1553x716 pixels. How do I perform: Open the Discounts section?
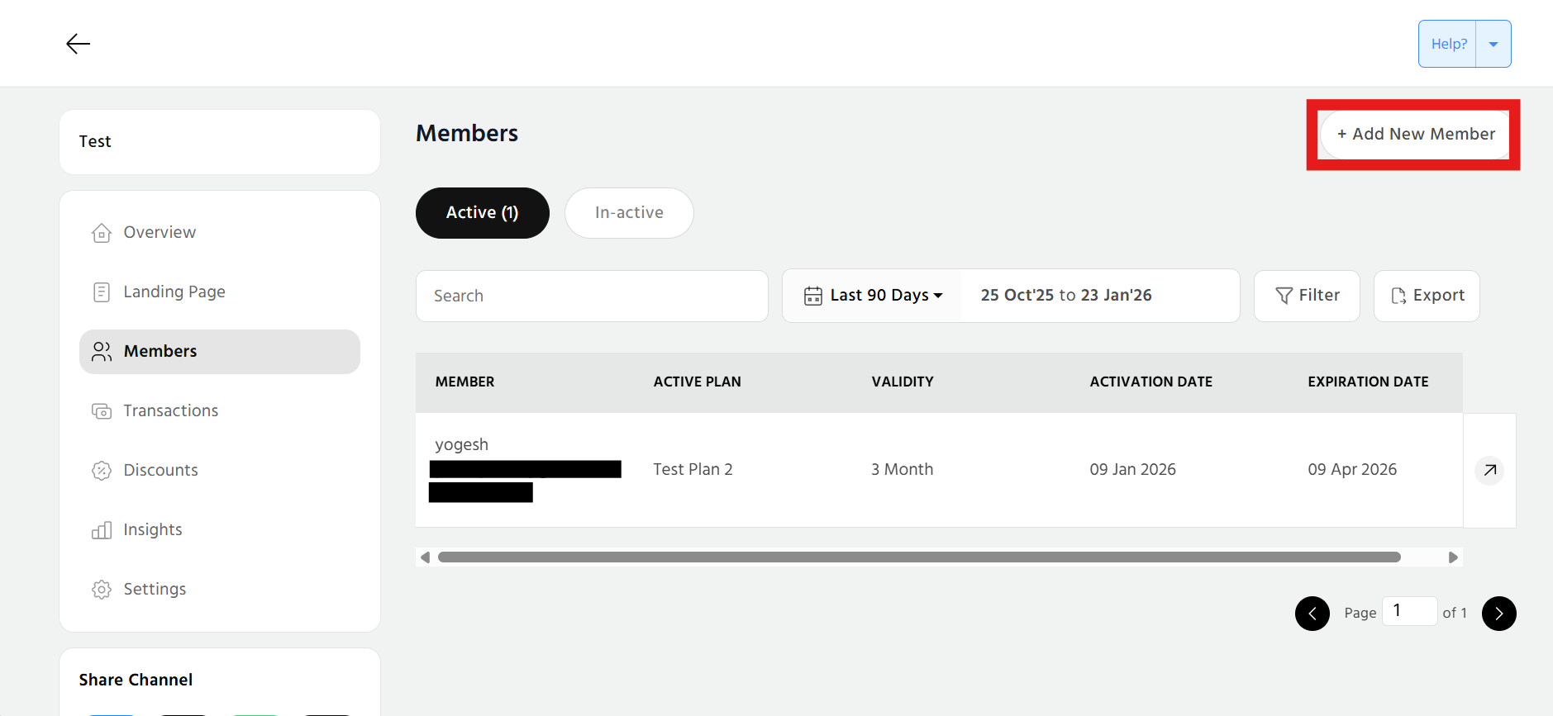point(160,471)
